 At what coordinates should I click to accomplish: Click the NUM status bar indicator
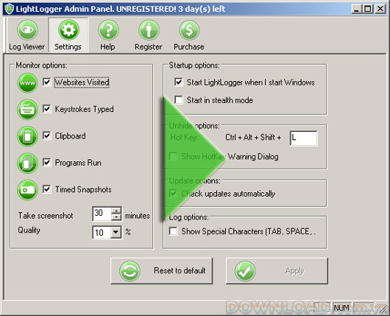click(x=341, y=308)
